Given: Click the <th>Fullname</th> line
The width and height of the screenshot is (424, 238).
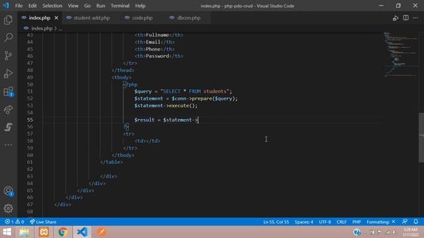Looking at the screenshot, I should 159,35.
